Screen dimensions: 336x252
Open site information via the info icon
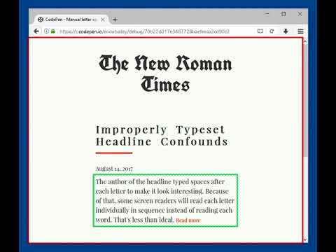tap(46, 31)
